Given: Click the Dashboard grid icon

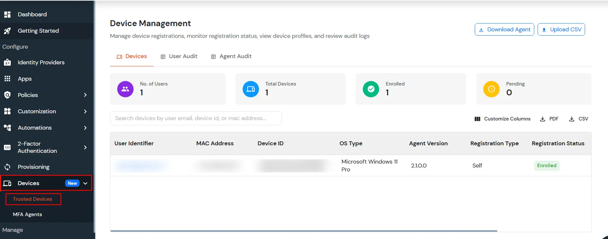Looking at the screenshot, I should click(7, 14).
